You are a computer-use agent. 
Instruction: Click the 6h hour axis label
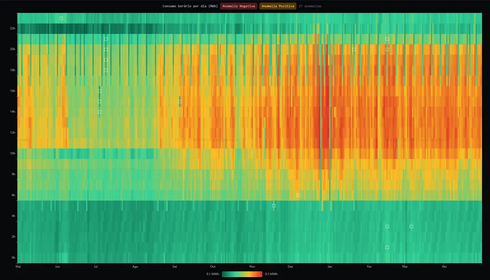point(13,195)
